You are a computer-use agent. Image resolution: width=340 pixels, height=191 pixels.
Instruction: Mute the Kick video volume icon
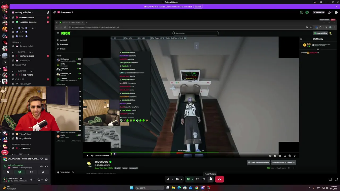pyautogui.click(x=92, y=156)
